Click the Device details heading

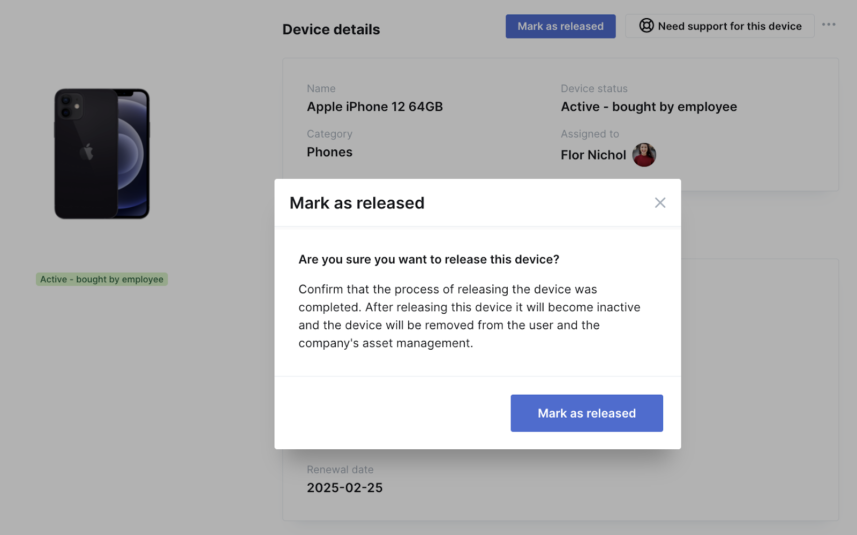tap(331, 29)
